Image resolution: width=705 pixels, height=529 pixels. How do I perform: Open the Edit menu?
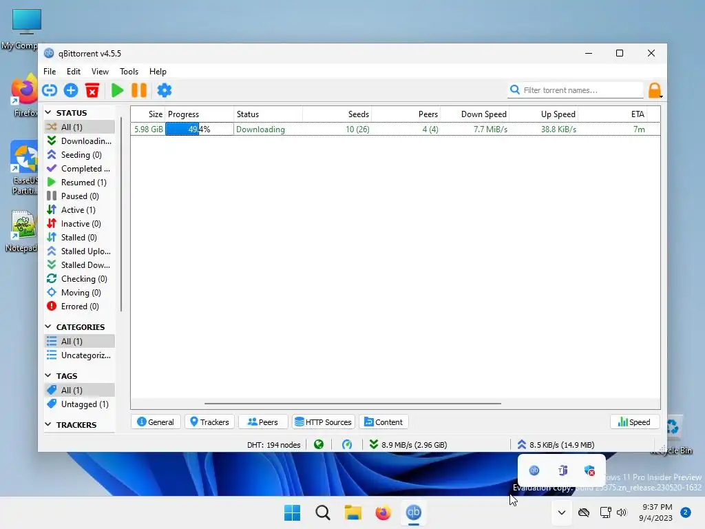click(x=73, y=71)
